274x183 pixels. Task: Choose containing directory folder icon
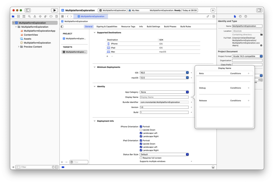[262, 35]
